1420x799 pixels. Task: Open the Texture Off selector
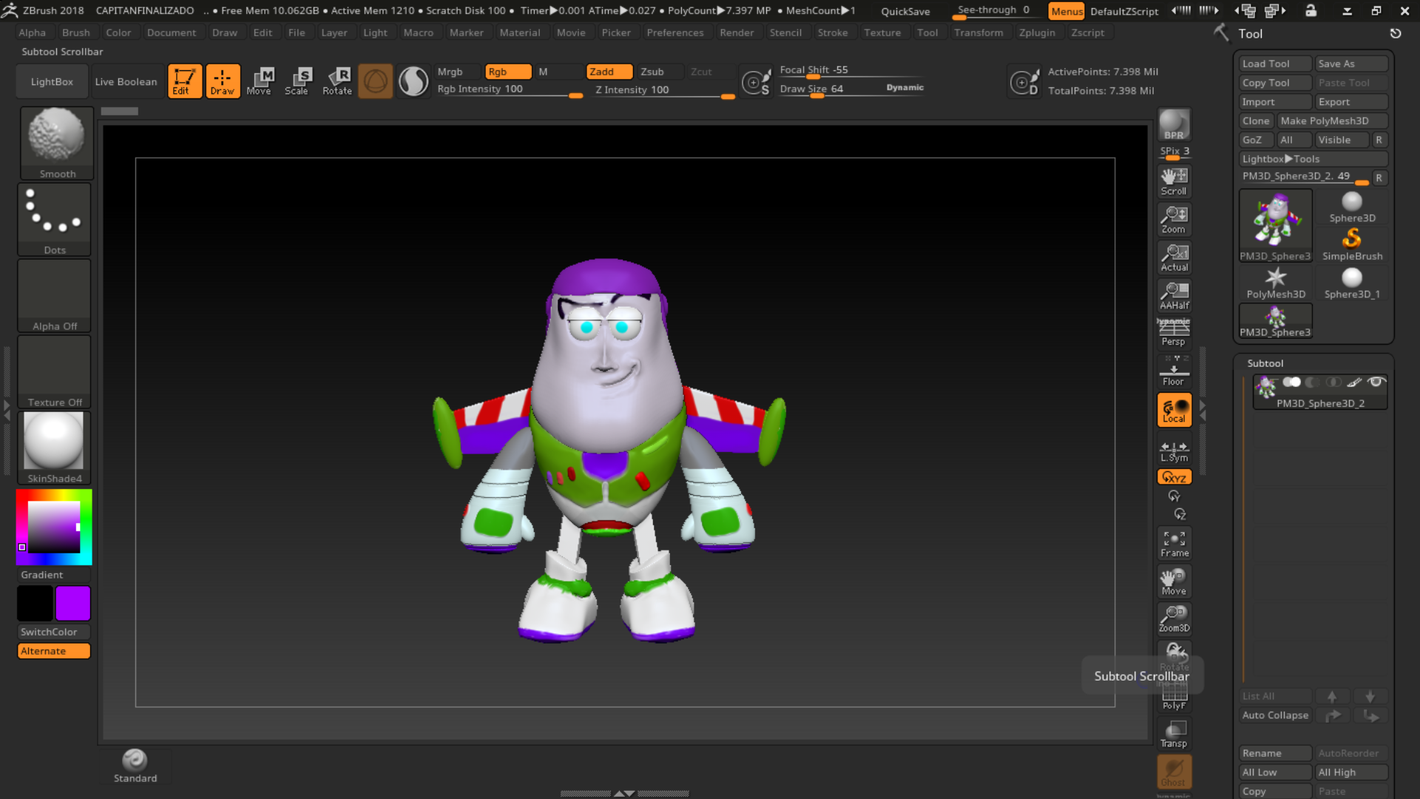tap(55, 371)
